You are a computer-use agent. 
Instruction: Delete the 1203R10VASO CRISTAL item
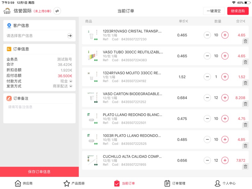[245, 41]
